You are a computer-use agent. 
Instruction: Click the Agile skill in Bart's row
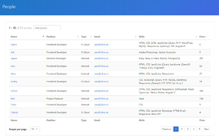141,99
